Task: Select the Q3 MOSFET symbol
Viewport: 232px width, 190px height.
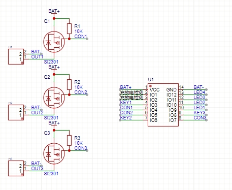Action: [54, 153]
